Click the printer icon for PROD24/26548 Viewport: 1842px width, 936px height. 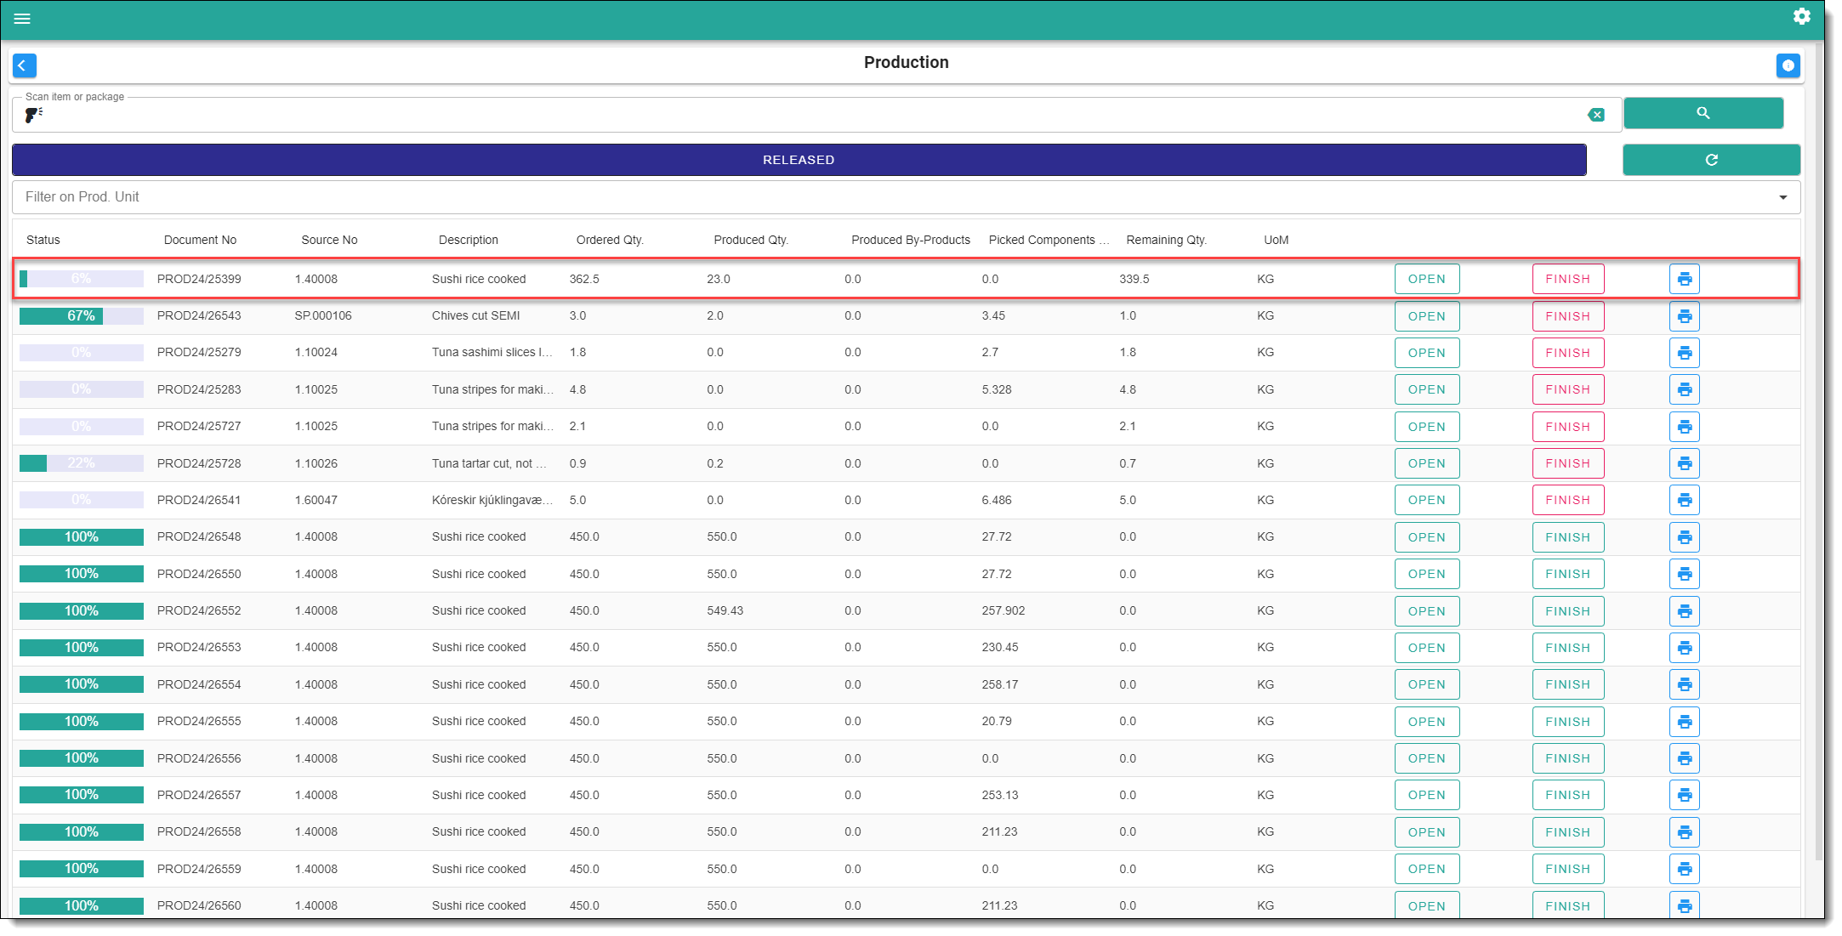1684,537
